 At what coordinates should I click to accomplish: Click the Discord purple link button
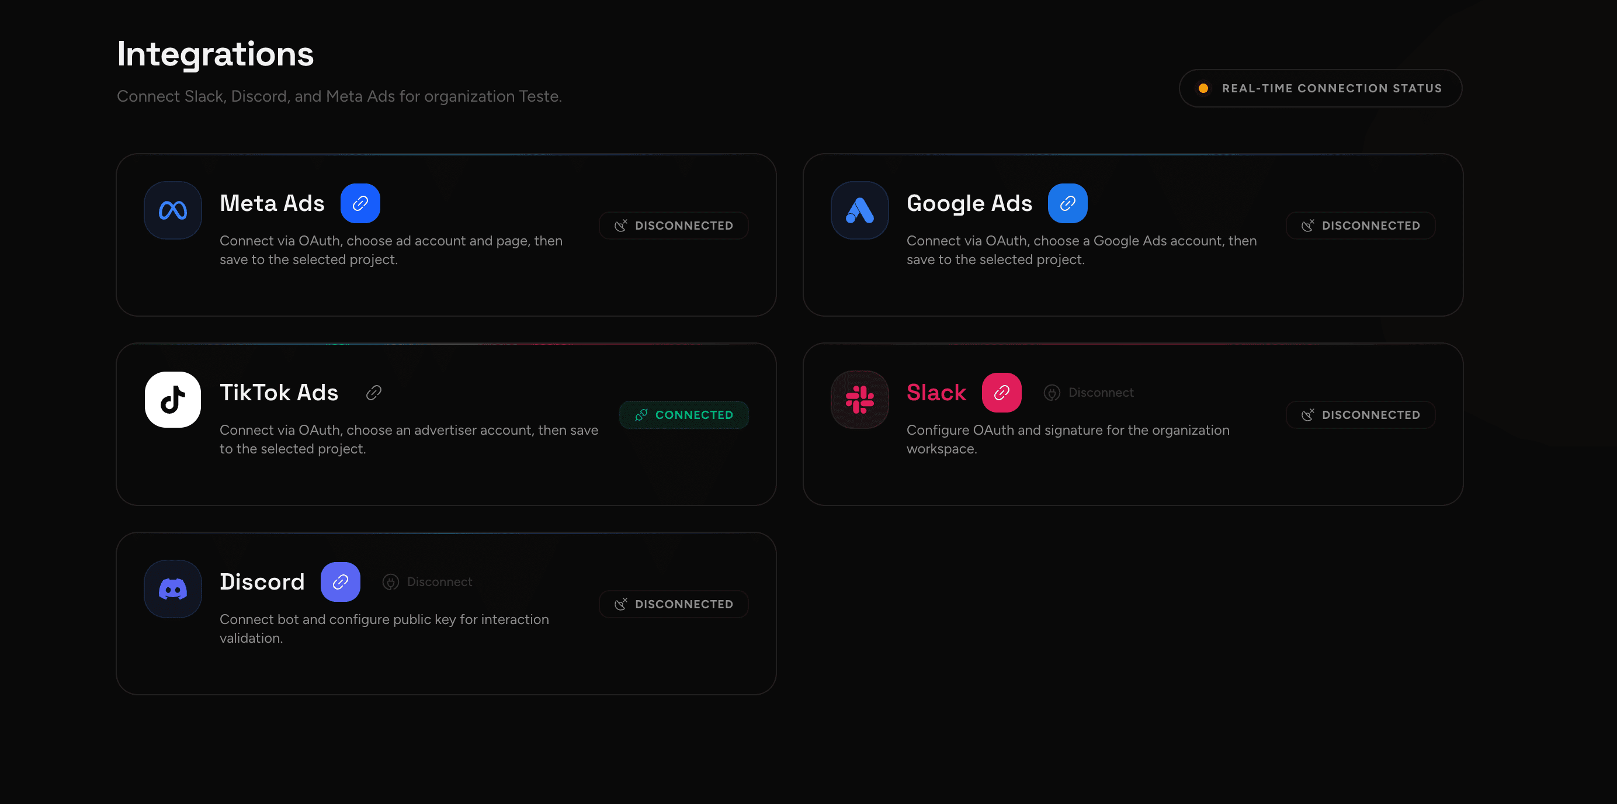[x=340, y=582]
